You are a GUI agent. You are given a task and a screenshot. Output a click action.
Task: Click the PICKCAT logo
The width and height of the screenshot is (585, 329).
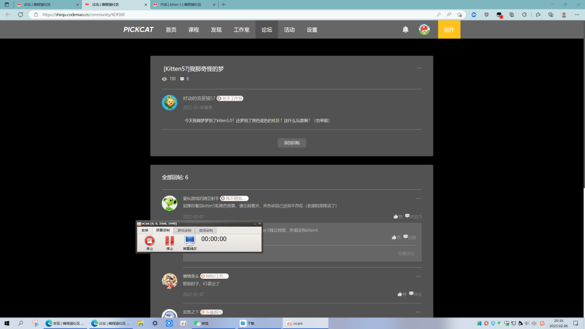[139, 29]
